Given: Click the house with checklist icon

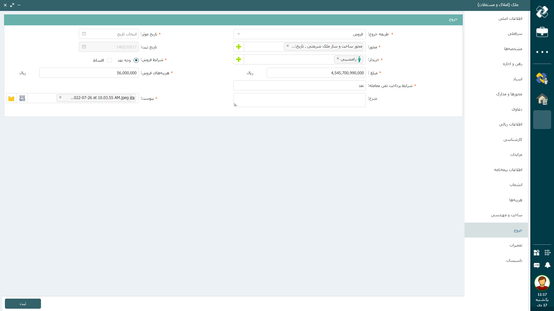Looking at the screenshot, I should tap(542, 99).
